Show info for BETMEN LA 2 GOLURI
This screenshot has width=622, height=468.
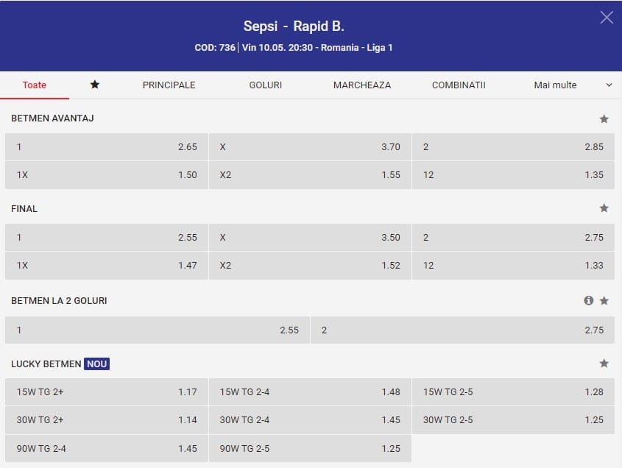(x=589, y=301)
